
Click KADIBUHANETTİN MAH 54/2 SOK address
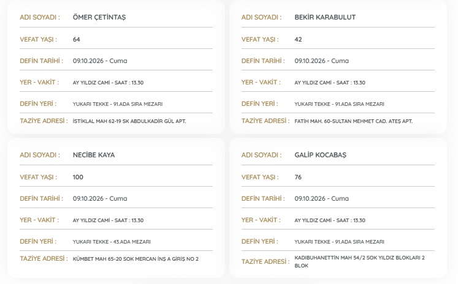tap(359, 261)
